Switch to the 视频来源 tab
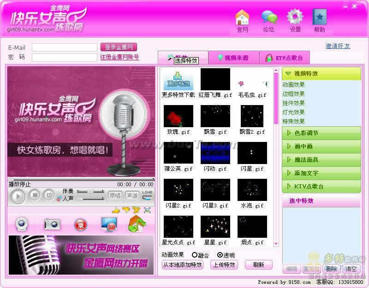 click(234, 58)
